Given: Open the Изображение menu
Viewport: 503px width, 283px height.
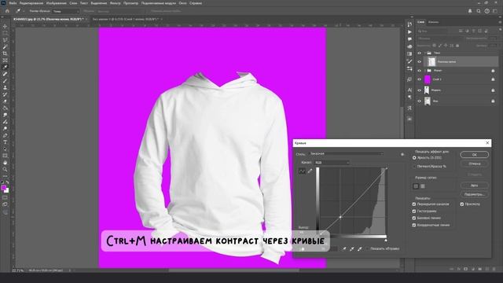Looking at the screenshot, I should coord(56,3).
